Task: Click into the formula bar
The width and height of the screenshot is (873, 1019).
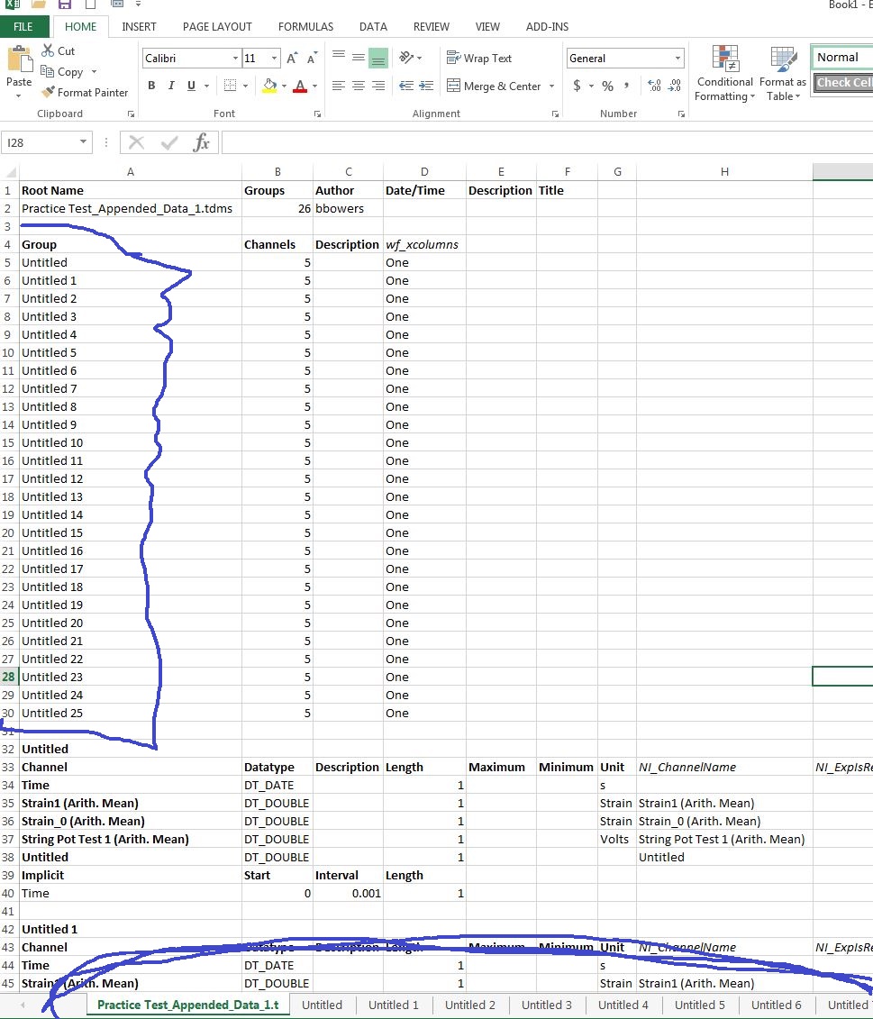Action: (x=547, y=142)
